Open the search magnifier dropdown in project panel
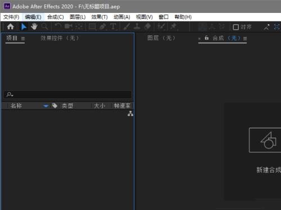Image resolution: width=281 pixels, height=210 pixels. point(10,94)
